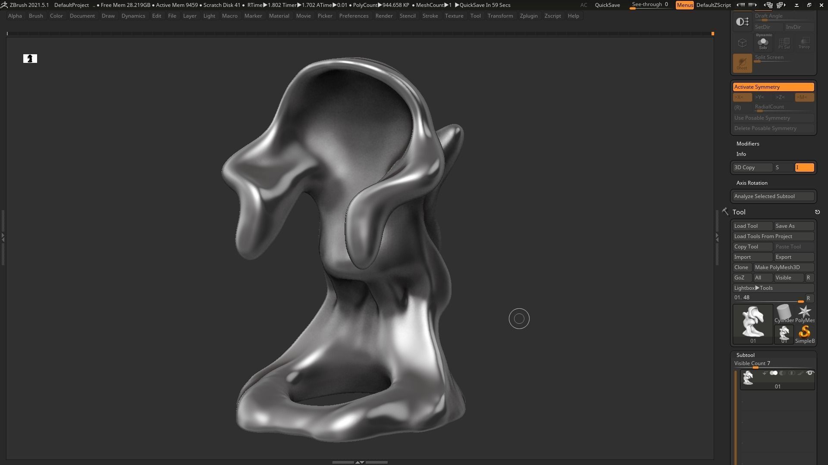
Task: Open the Zplugin menu
Action: click(529, 16)
